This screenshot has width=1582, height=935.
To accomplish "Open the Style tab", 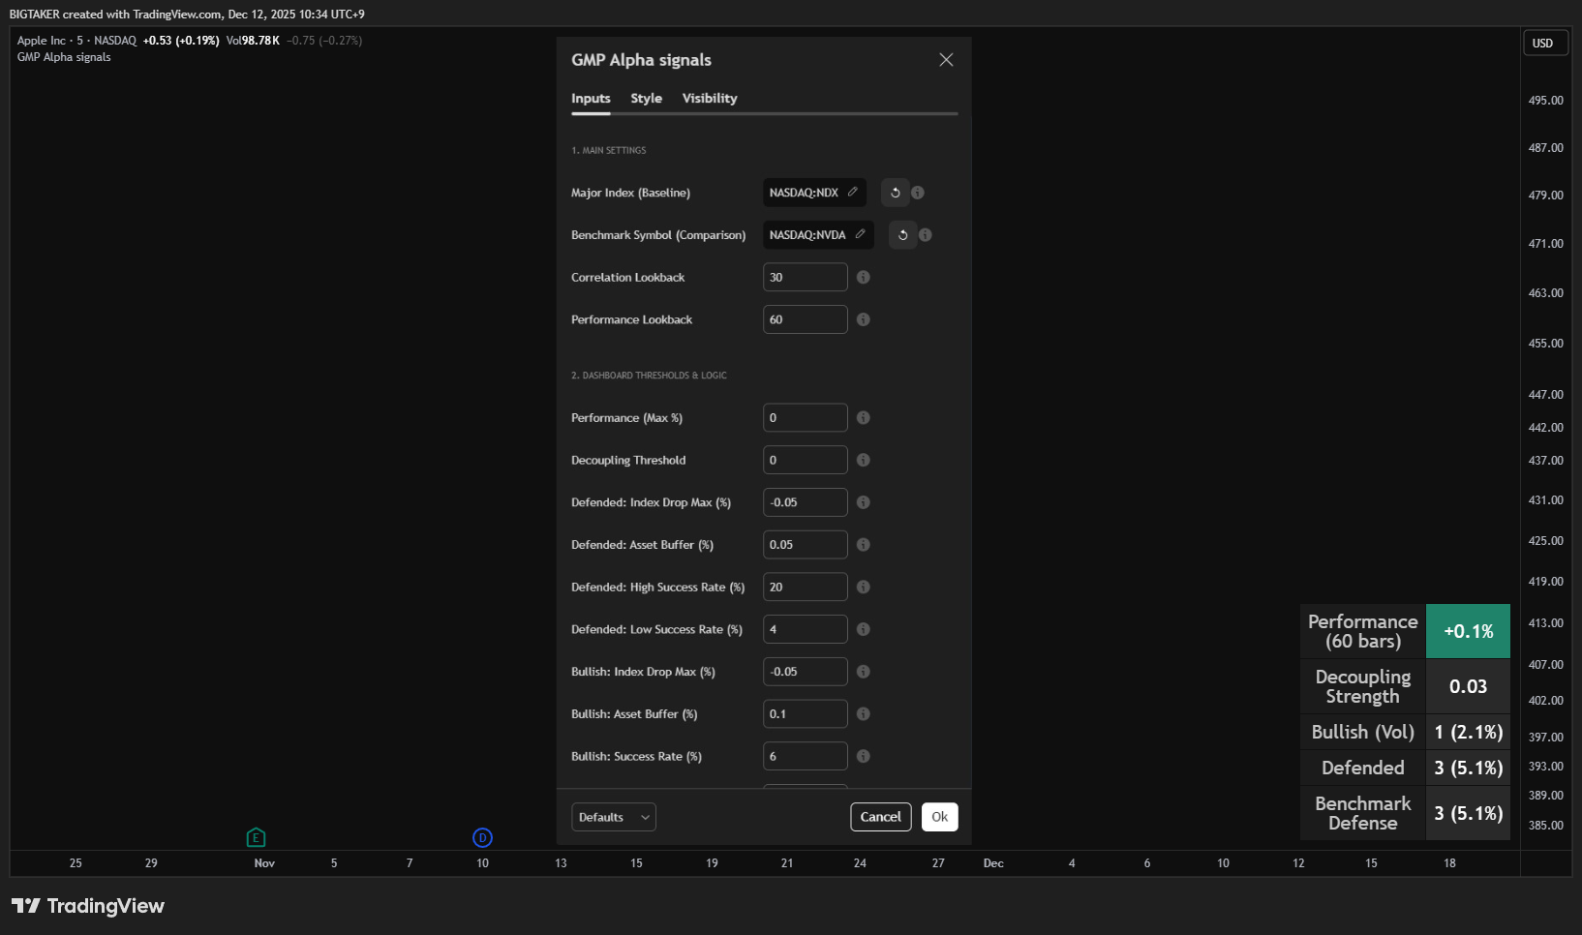I will (x=647, y=99).
